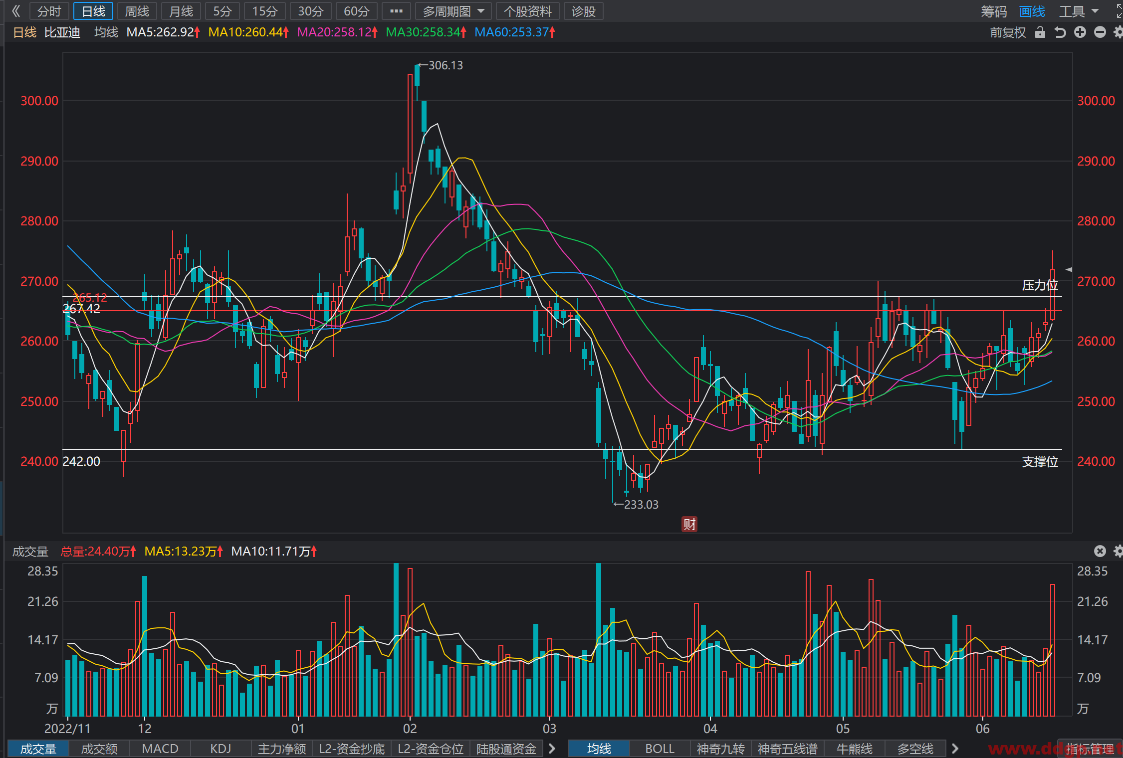
Task: Open the 个股资料 stock info page
Action: tap(528, 11)
